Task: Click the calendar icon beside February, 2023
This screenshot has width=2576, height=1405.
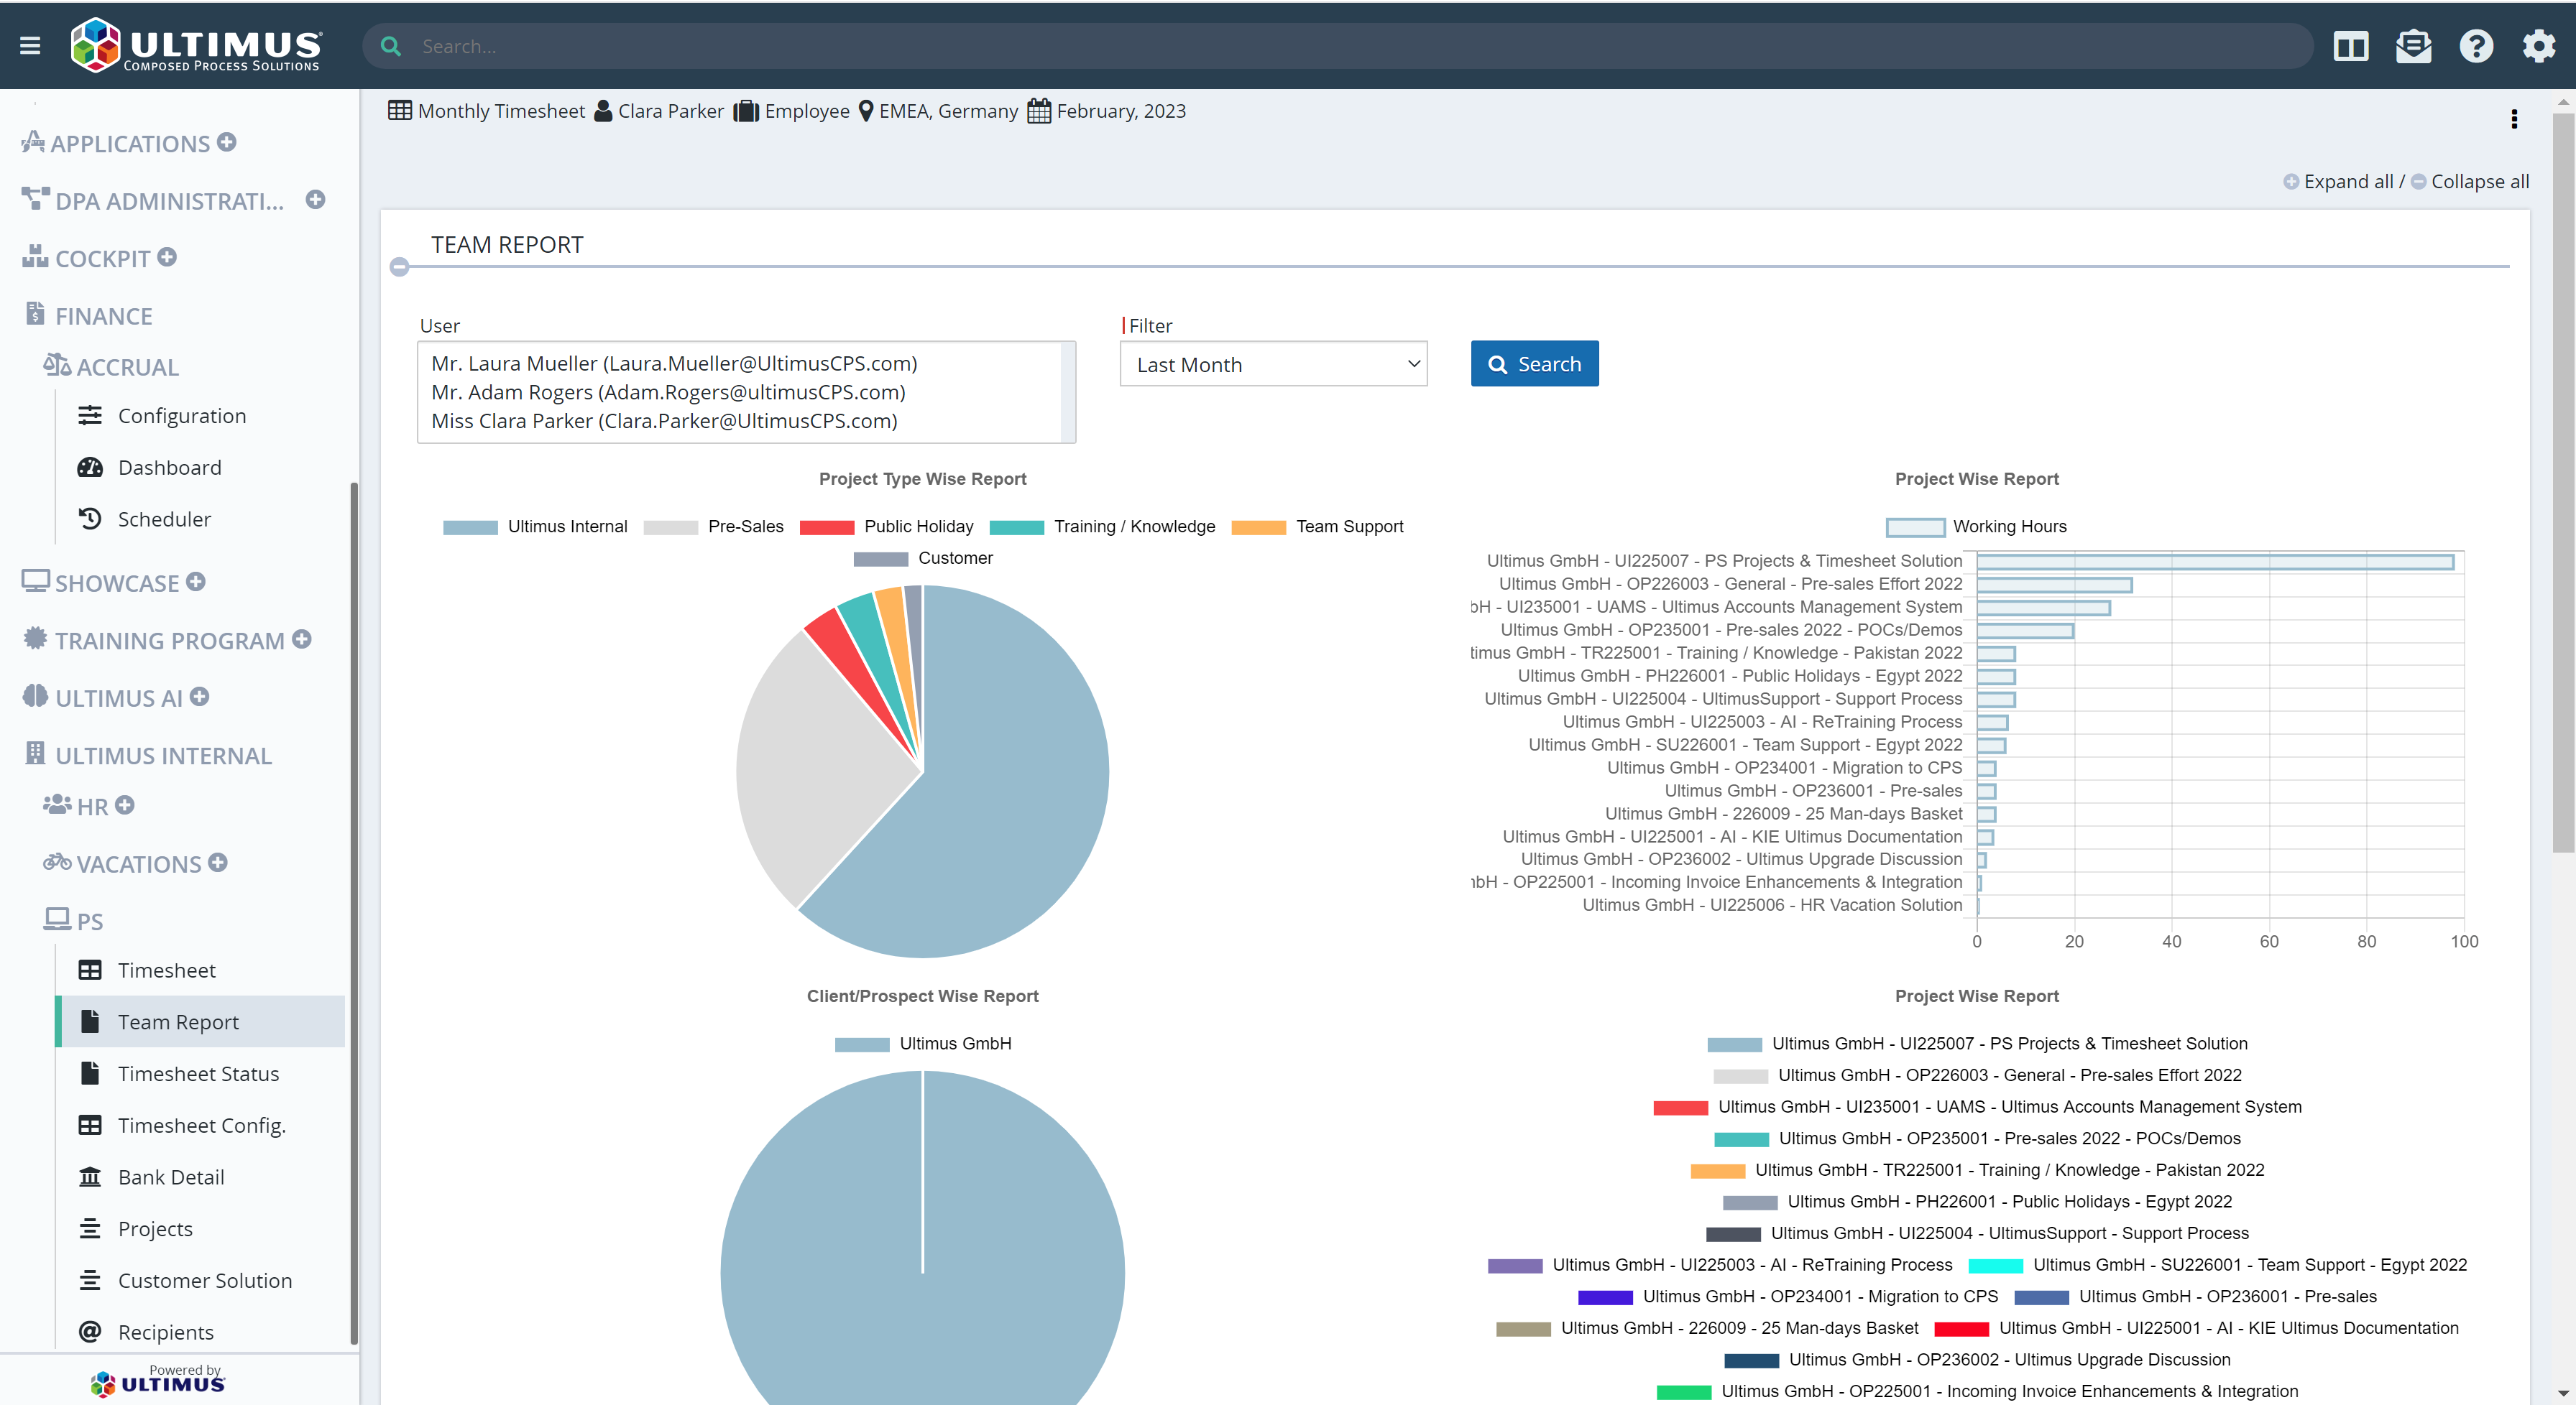Action: tap(1039, 111)
